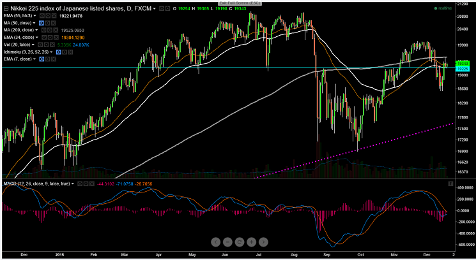
Task: Remove the Vol (20, false) indicator
Action: (52, 45)
